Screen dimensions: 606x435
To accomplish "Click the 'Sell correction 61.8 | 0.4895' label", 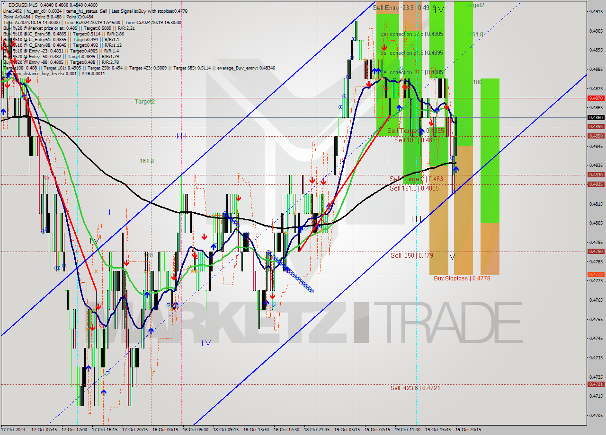I will (412, 53).
